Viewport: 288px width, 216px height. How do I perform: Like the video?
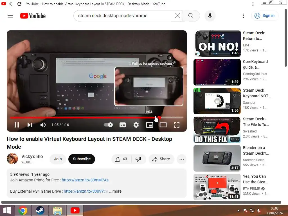pyautogui.click(x=121, y=159)
